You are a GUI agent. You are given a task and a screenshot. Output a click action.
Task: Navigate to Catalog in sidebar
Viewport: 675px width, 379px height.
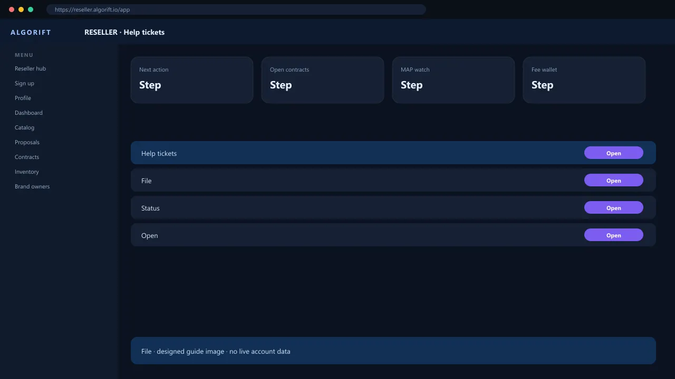[24, 127]
